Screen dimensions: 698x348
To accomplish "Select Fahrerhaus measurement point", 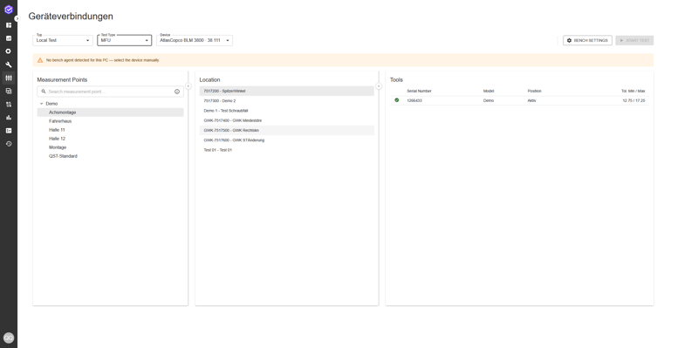I will pos(111,121).
